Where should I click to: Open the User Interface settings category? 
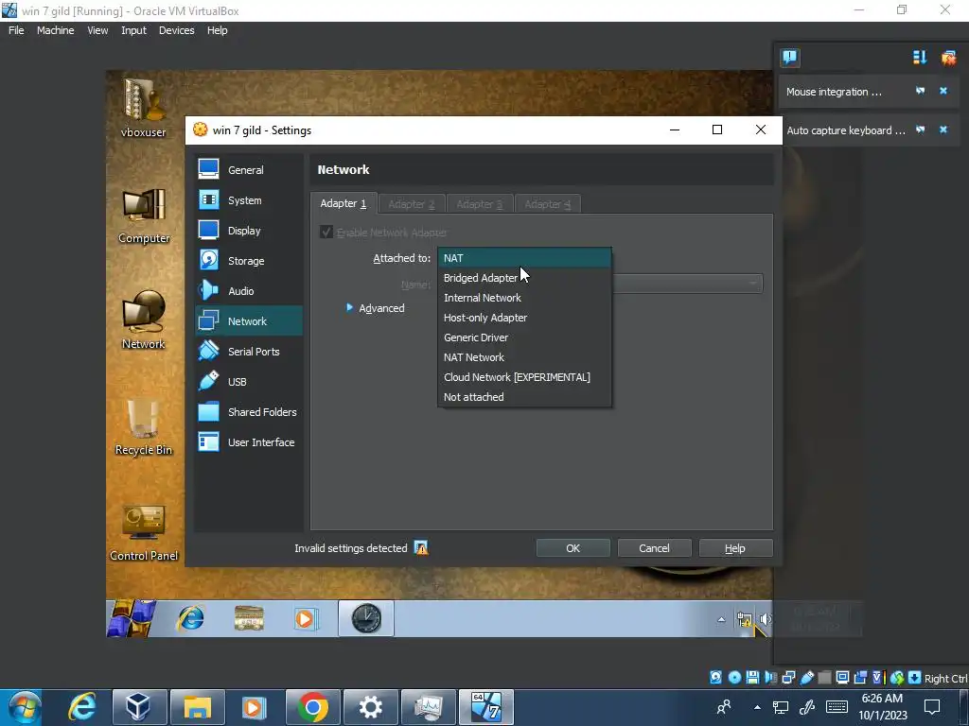tap(249, 442)
